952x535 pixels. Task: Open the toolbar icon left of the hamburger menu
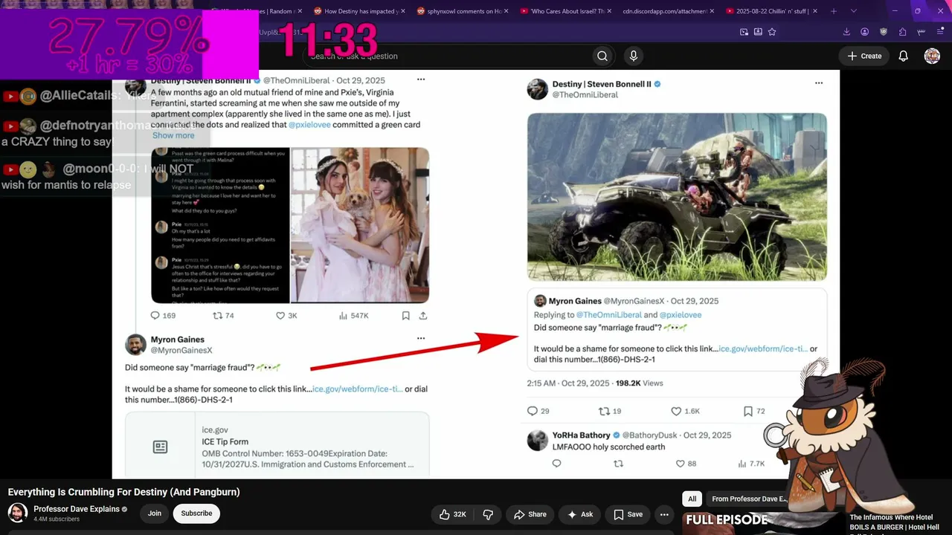[x=921, y=32]
